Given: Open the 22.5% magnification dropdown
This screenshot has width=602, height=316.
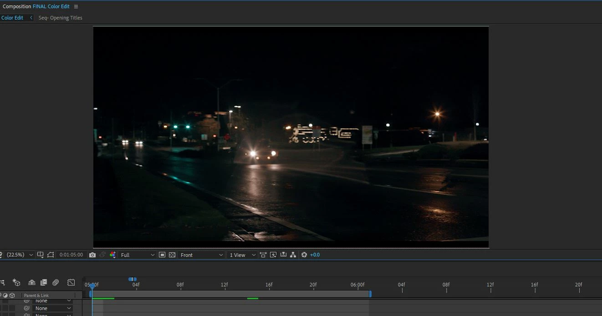Looking at the screenshot, I should click(20, 255).
